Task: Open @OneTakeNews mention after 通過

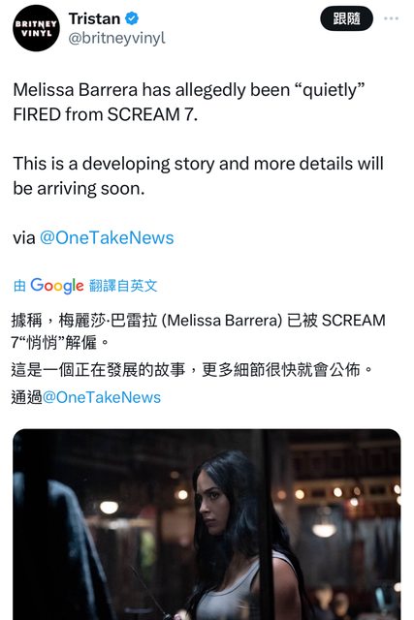Action: point(102,397)
